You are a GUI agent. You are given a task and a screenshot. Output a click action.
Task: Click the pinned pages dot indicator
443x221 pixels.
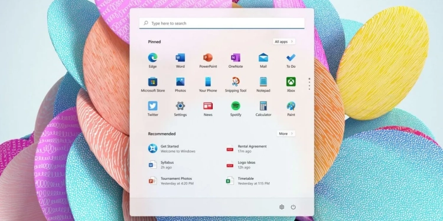pos(310,84)
